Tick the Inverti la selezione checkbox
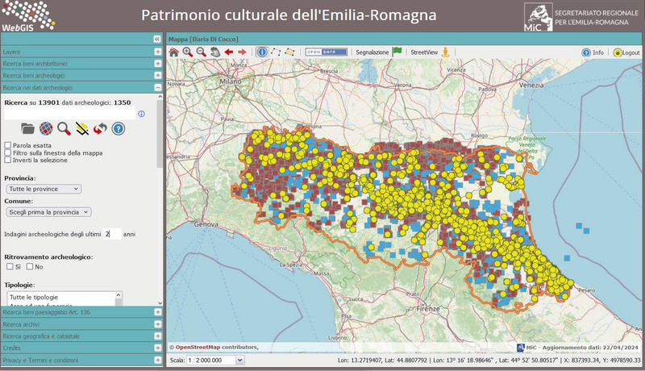Image resolution: width=645 pixels, height=371 pixels. (8, 160)
